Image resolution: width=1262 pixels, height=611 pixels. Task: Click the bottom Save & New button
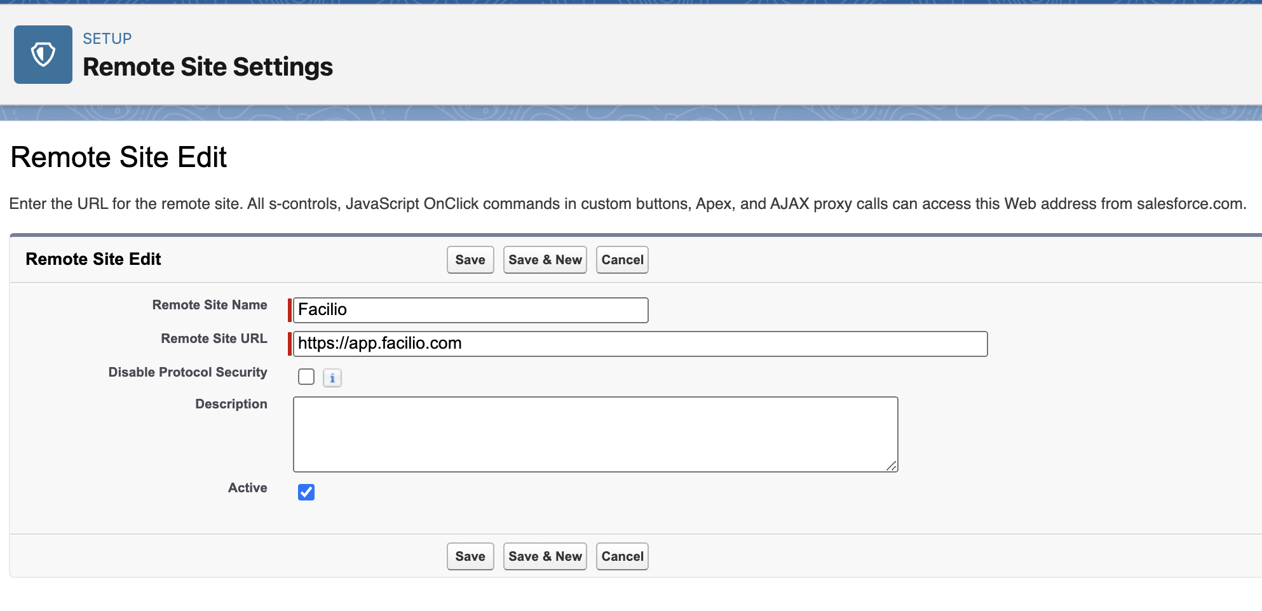tap(545, 556)
